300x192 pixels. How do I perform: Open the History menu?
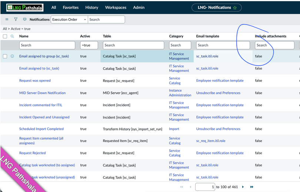click(92, 7)
